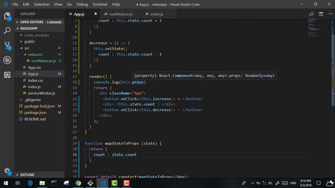Image resolution: width=335 pixels, height=188 pixels.
Task: Switch to the rootReducer.js tab
Action: click(121, 14)
